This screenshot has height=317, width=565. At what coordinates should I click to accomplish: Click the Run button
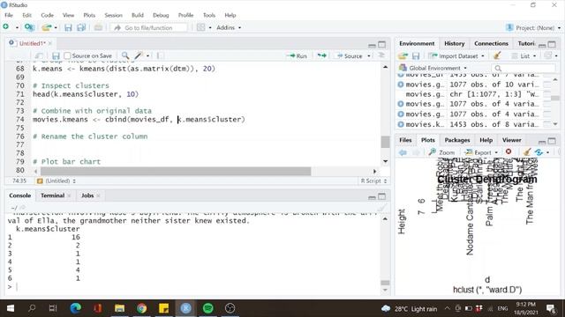pos(297,55)
